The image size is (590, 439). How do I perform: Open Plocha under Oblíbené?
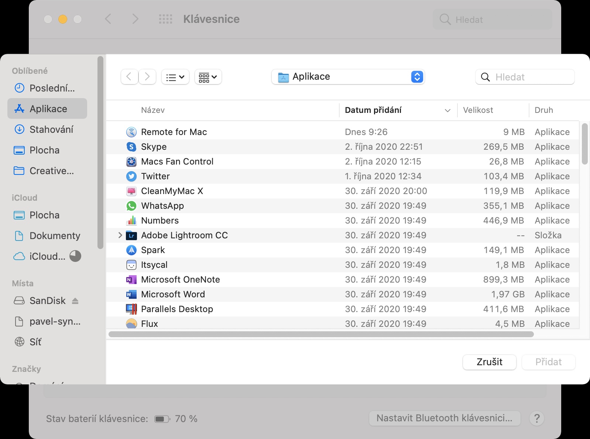47,150
